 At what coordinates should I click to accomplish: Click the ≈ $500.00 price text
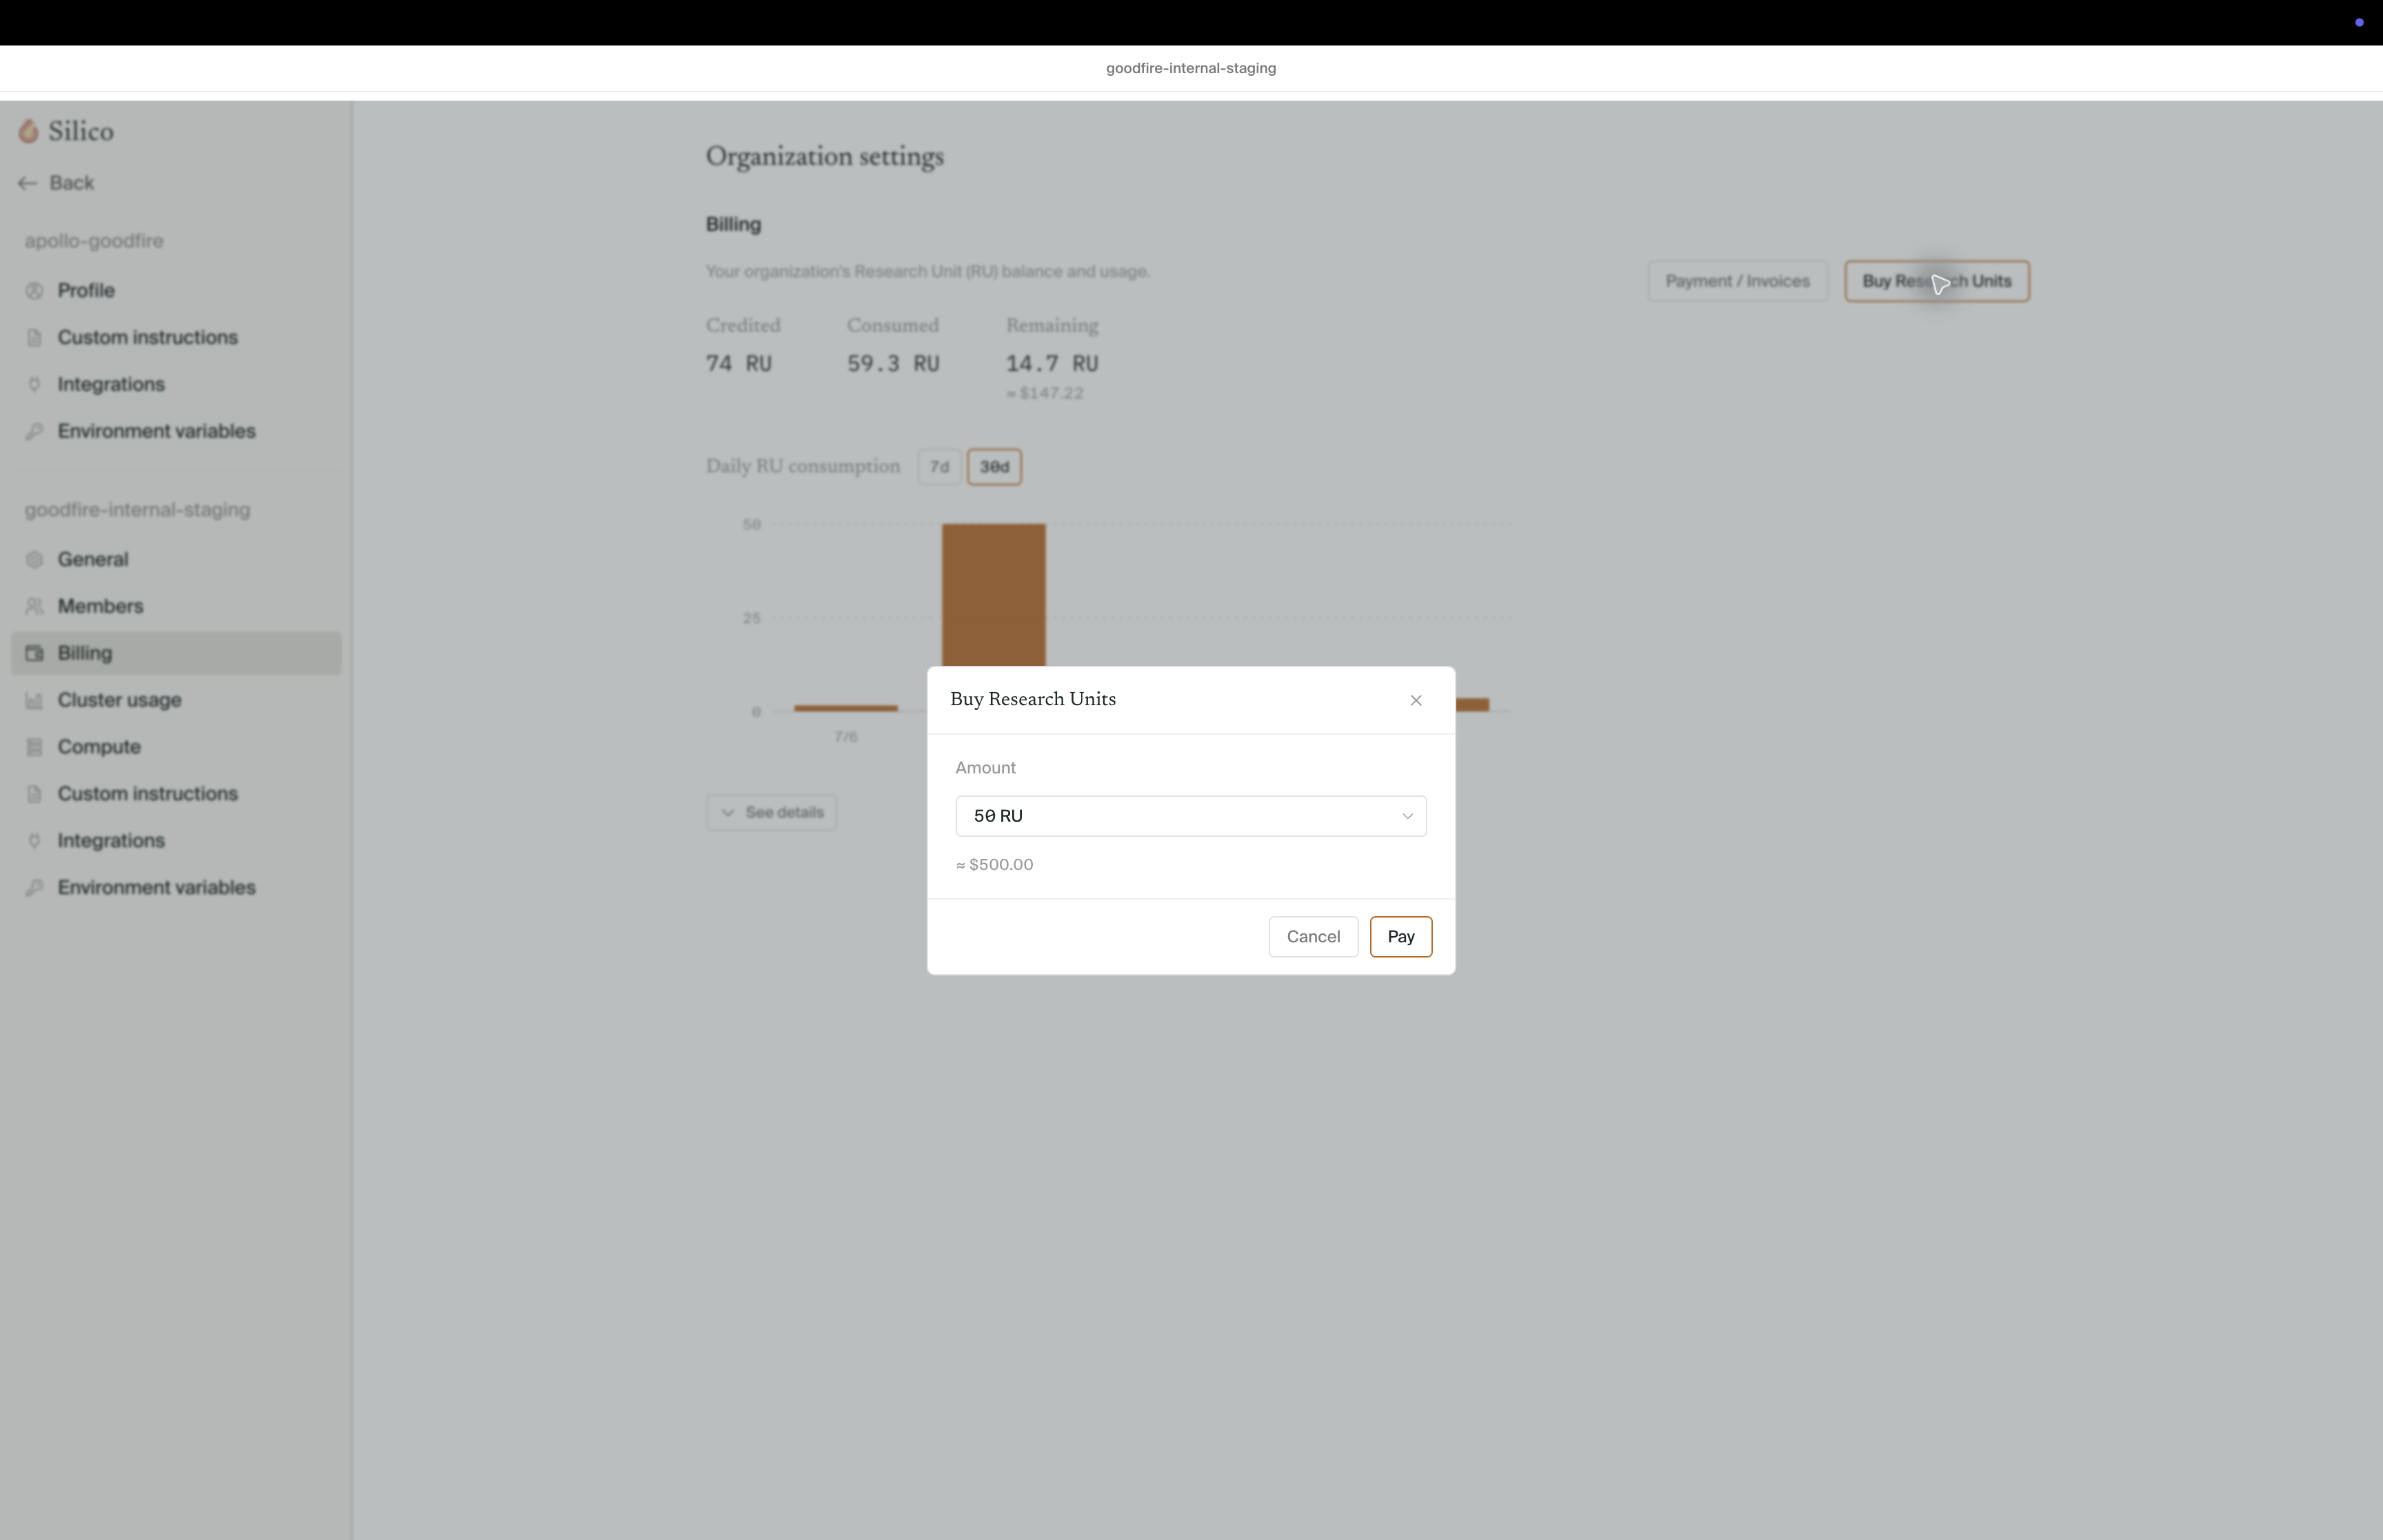995,865
